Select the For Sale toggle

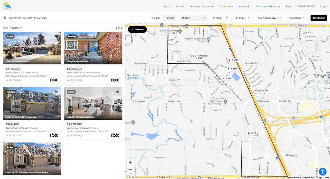click(x=156, y=18)
